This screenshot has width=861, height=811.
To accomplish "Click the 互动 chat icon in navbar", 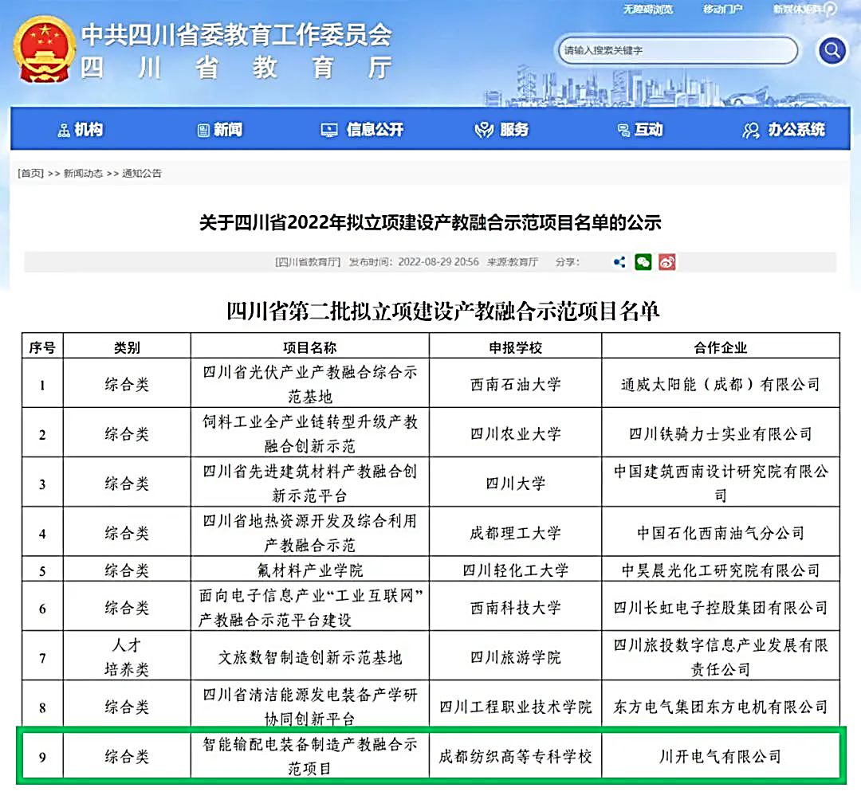I will (x=623, y=131).
